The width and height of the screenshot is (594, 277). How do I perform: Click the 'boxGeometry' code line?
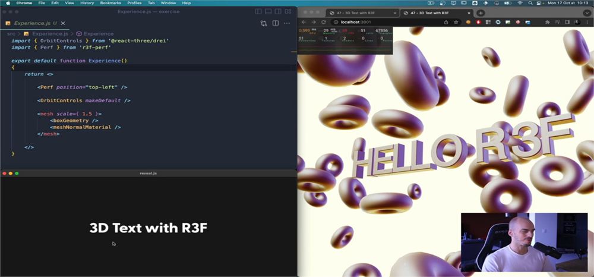74,121
